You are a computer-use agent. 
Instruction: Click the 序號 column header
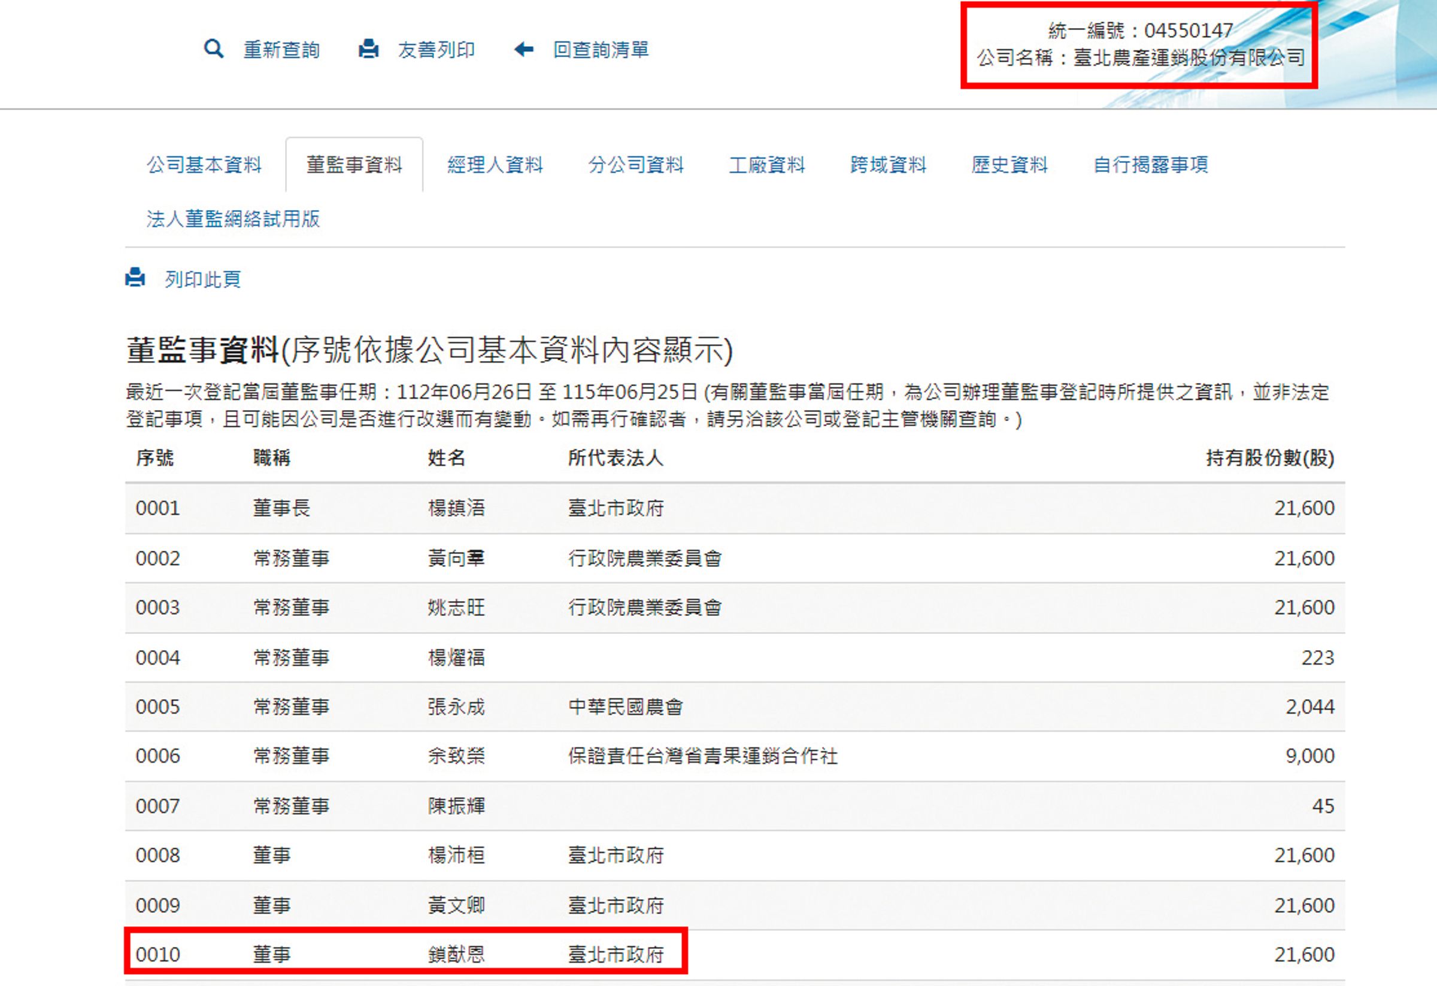(x=154, y=458)
